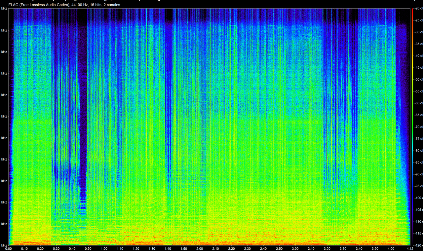Click the -30 dB scale label
423x251 pixels.
point(418,32)
